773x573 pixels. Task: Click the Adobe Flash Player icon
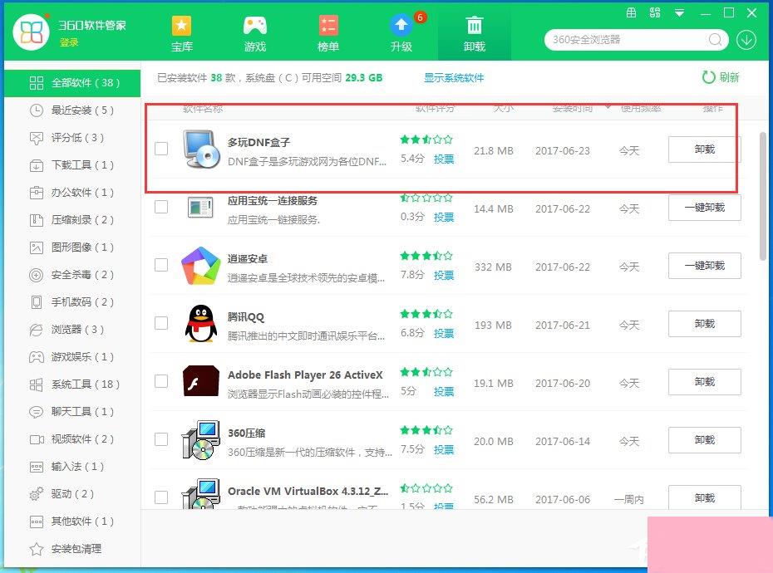click(200, 381)
